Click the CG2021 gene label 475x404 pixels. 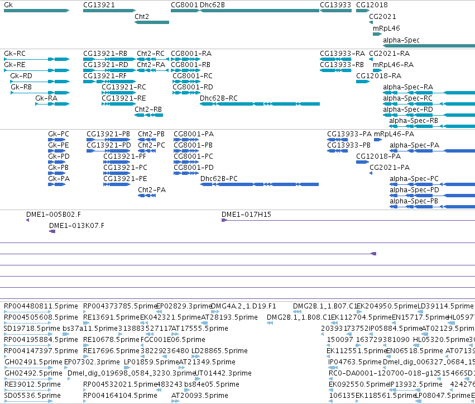tap(382, 17)
